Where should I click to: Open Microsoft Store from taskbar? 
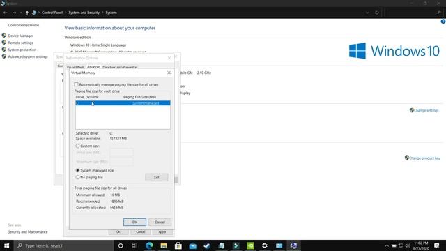[x=178, y=245]
